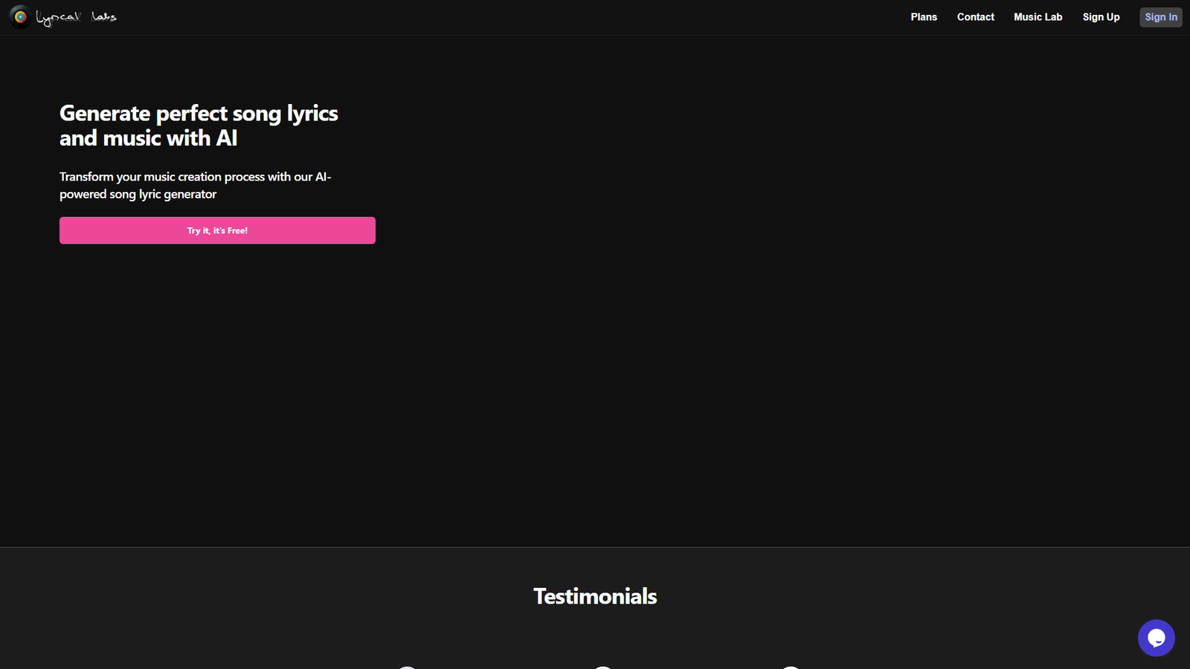Viewport: 1190px width, 669px height.
Task: Reach support through the Contact link
Action: 975,16
